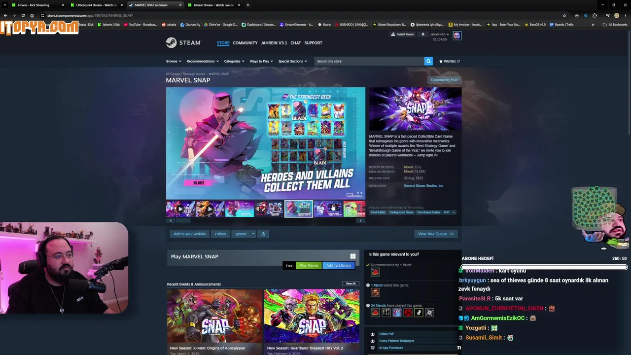631x355 pixels.
Task: Click watermelon avatar under Recommended by 1 friend
Action: [x=375, y=272]
